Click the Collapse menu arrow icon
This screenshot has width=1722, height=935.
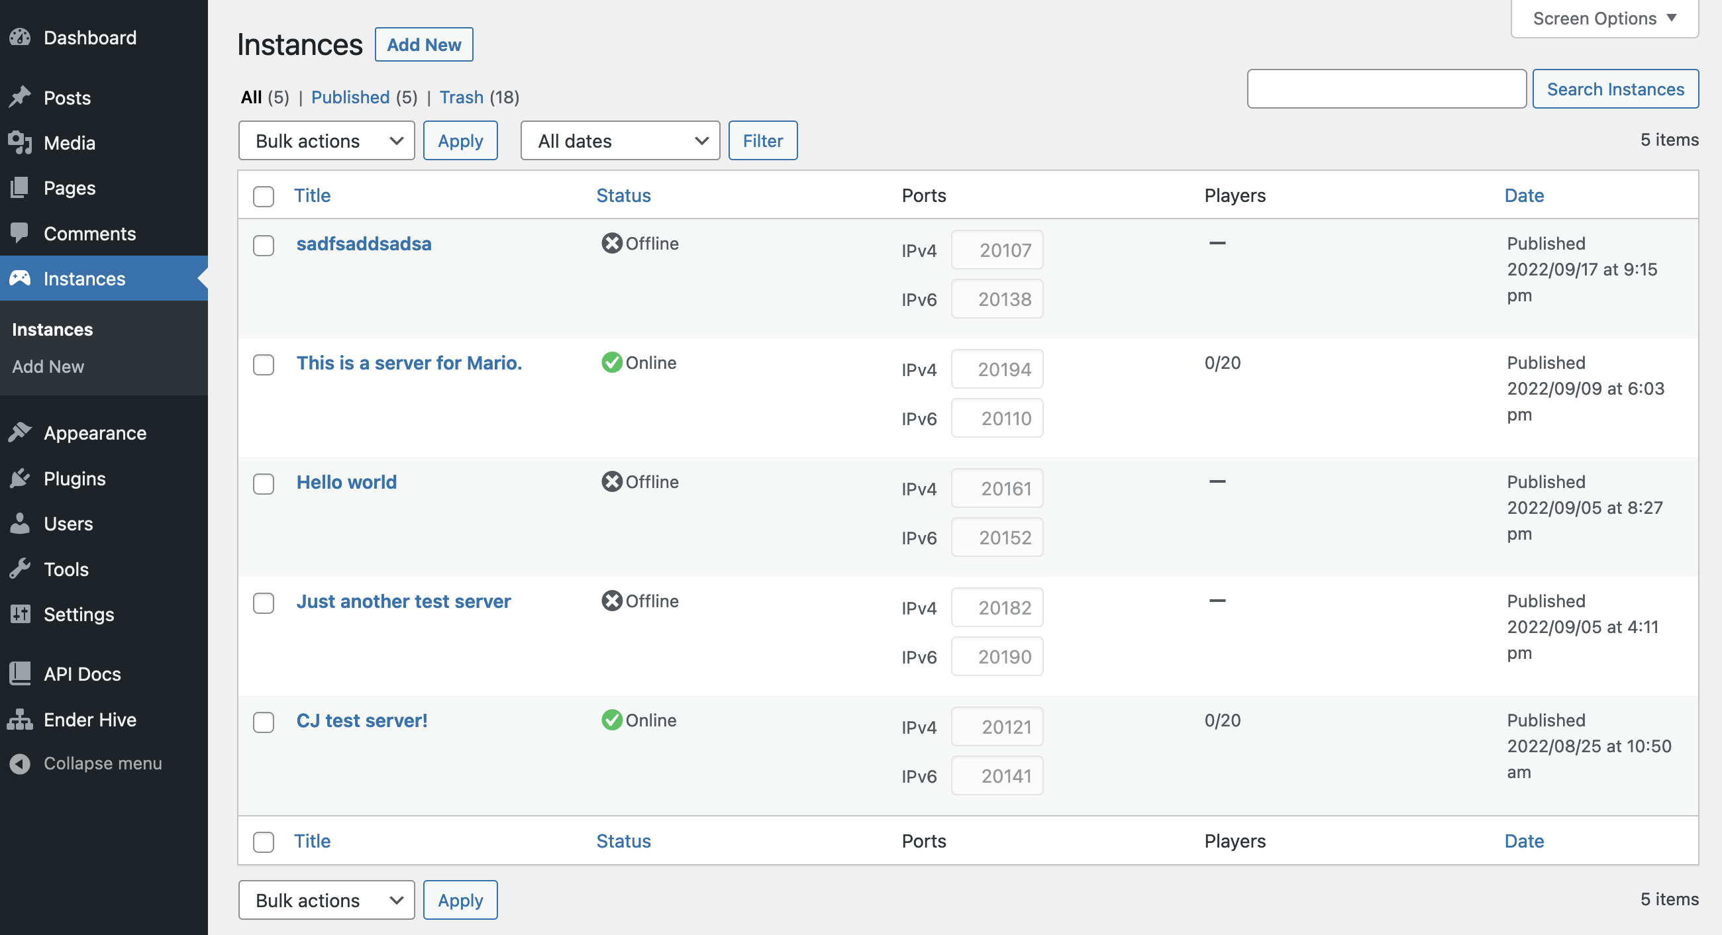pyautogui.click(x=20, y=764)
